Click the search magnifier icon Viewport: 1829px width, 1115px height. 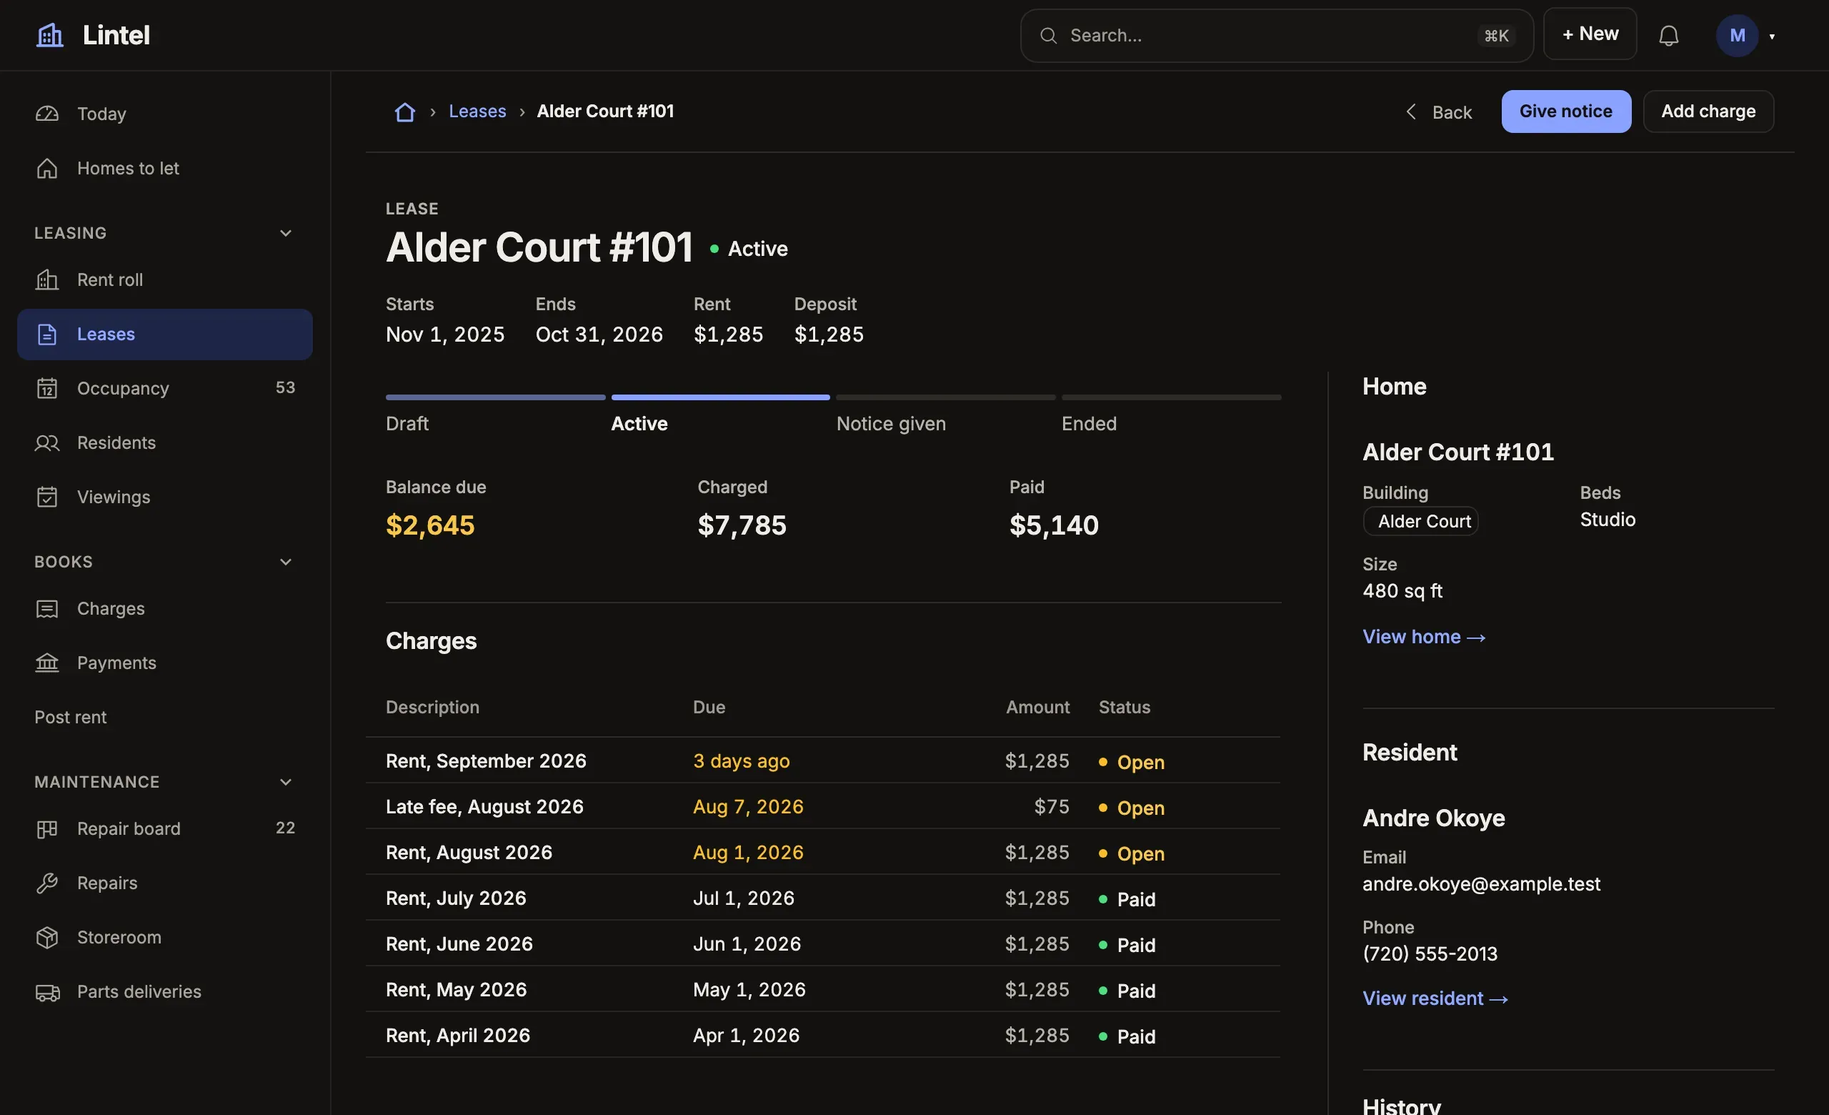(1048, 36)
